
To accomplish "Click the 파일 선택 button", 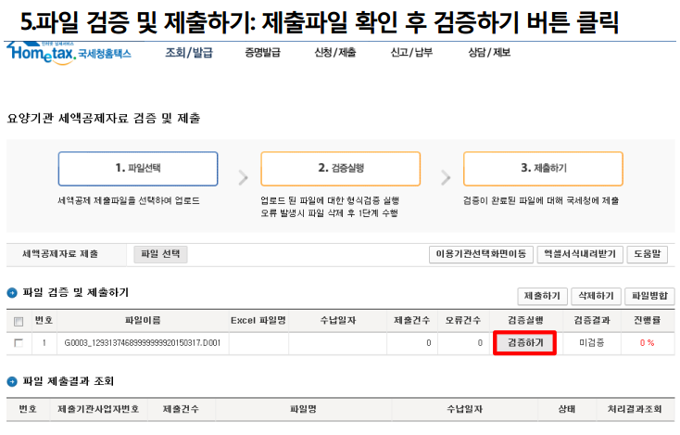I will (x=162, y=253).
